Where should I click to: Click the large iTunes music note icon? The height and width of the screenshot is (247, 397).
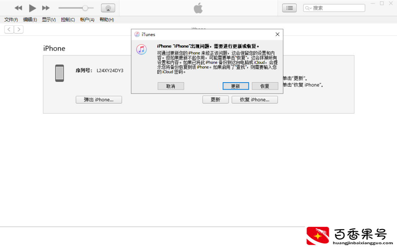coord(142,49)
